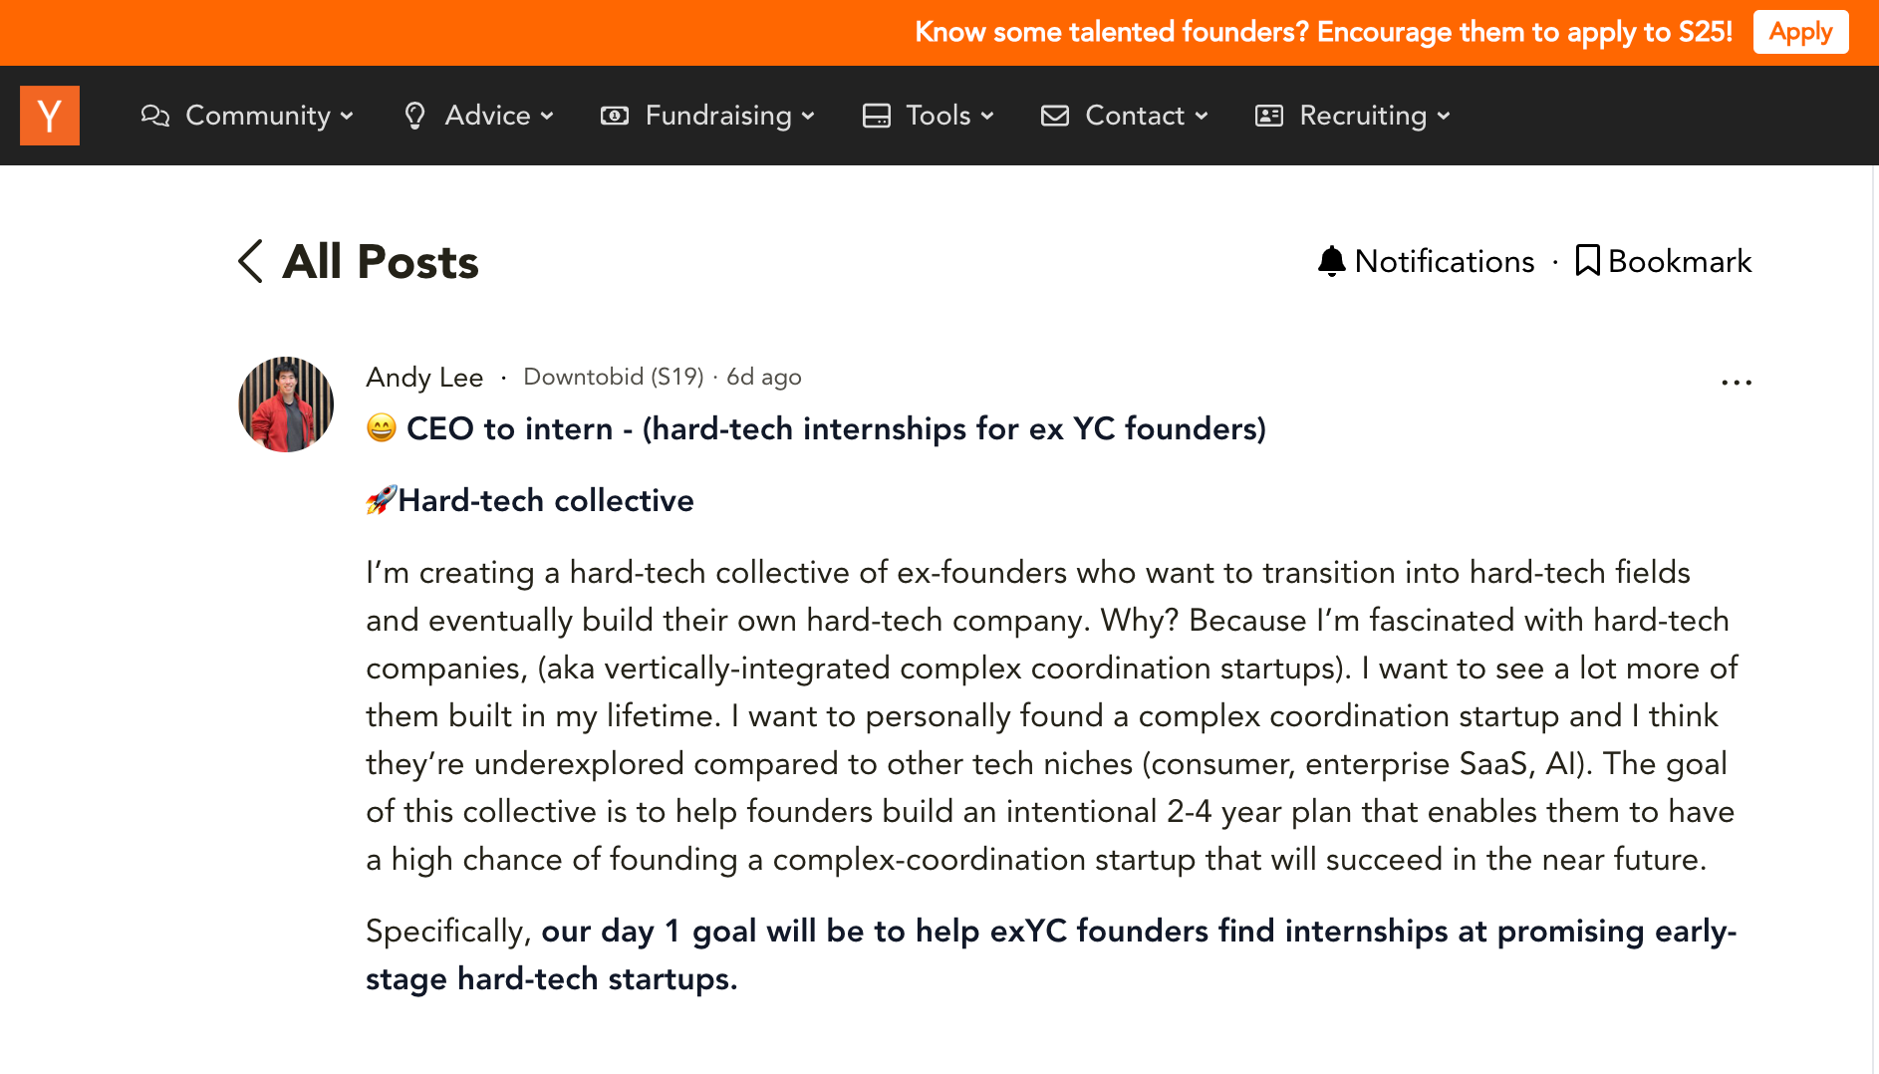The width and height of the screenshot is (1879, 1074).
Task: Click the Tools drive icon
Action: pyautogui.click(x=877, y=116)
